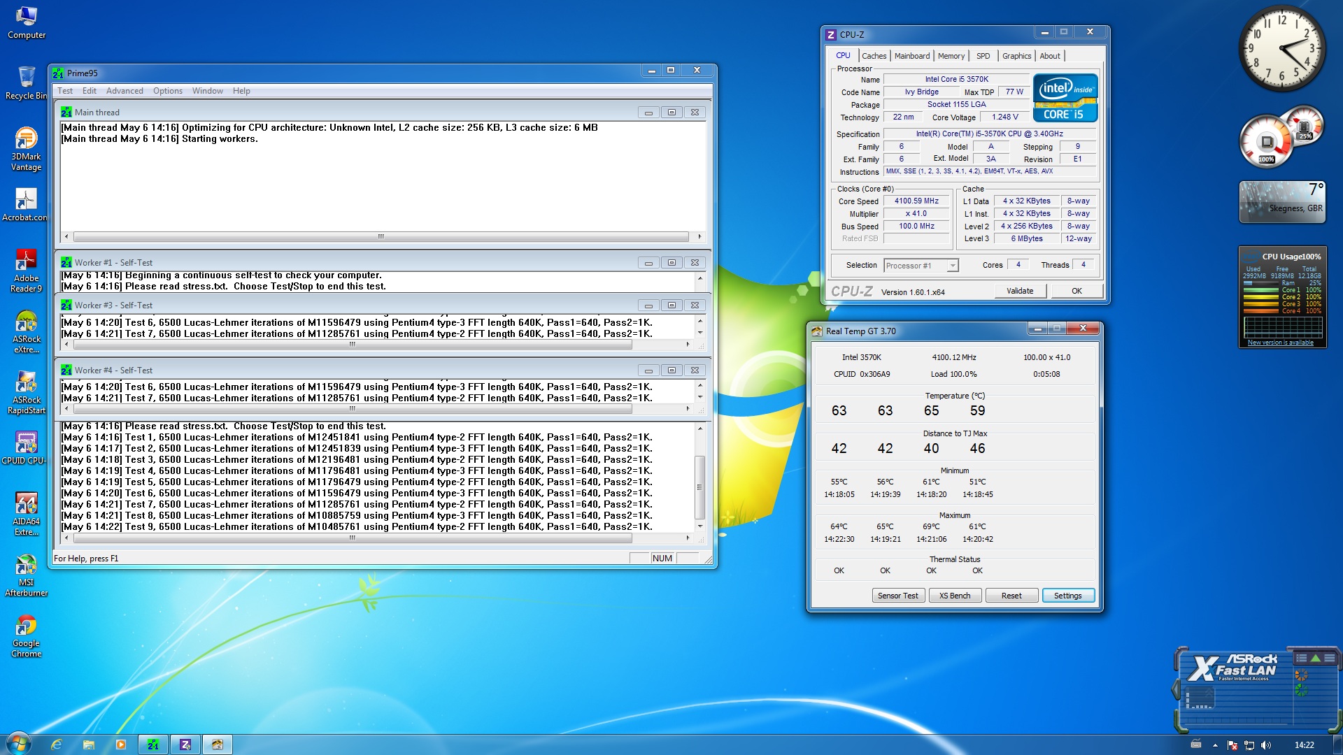This screenshot has width=1343, height=755.
Task: Click the XFast LAN traffic graph icon
Action: point(1200,698)
